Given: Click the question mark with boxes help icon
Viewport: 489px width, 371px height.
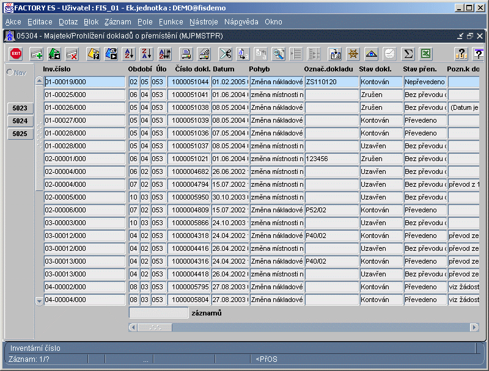Looking at the screenshot, I should [x=461, y=54].
